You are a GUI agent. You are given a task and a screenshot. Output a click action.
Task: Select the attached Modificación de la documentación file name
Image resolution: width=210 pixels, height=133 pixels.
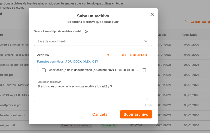[93, 70]
